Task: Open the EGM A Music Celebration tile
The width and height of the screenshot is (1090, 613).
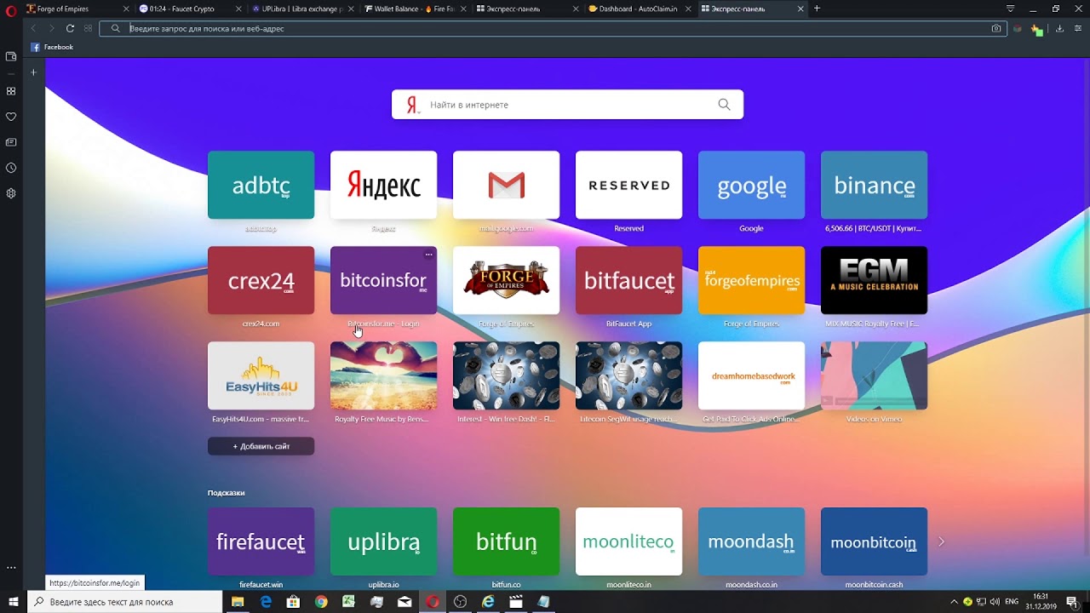Action: [874, 280]
